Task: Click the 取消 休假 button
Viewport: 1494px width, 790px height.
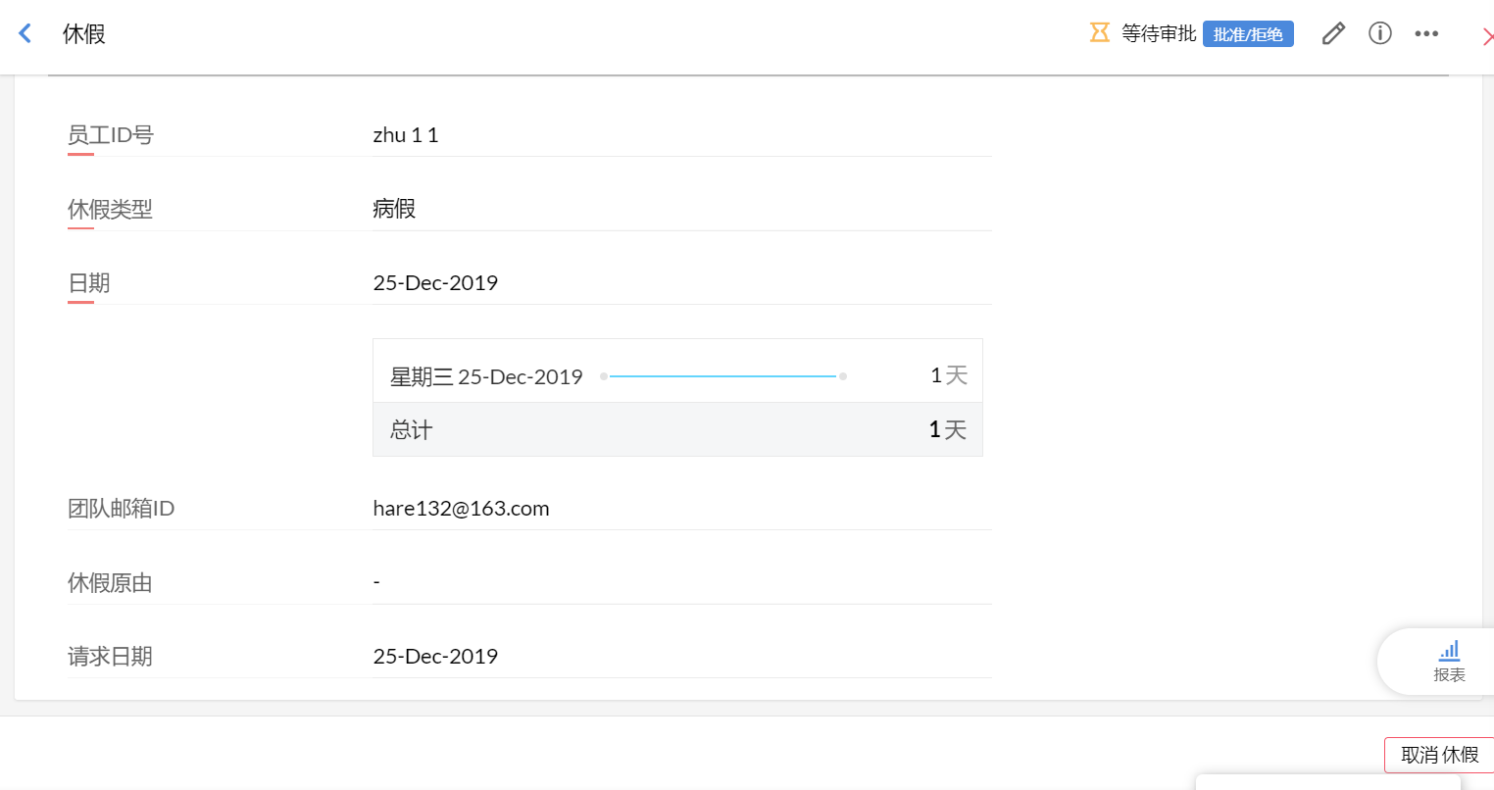Action: point(1439,755)
